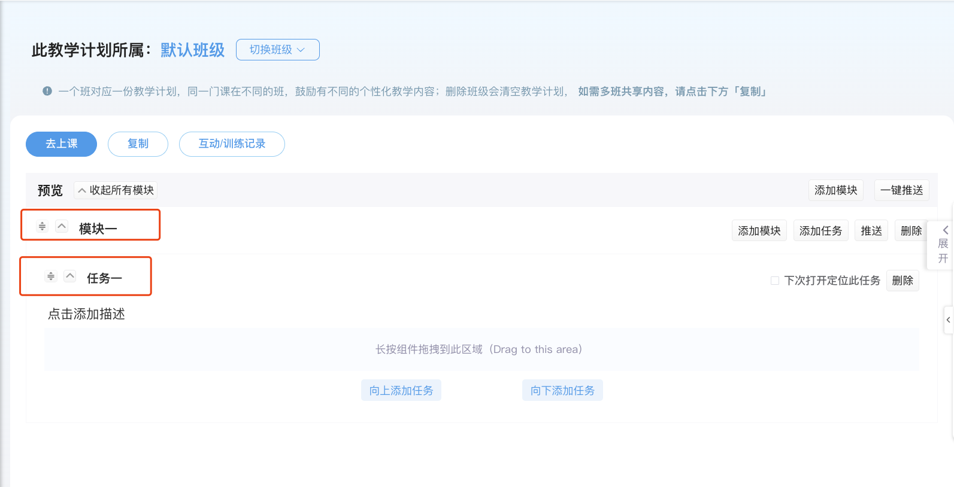The height and width of the screenshot is (487, 954).
Task: Collapse all modules via 收起所有模块
Action: (116, 190)
